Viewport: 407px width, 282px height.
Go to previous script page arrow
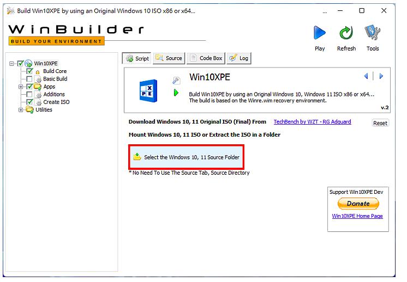(x=366, y=76)
